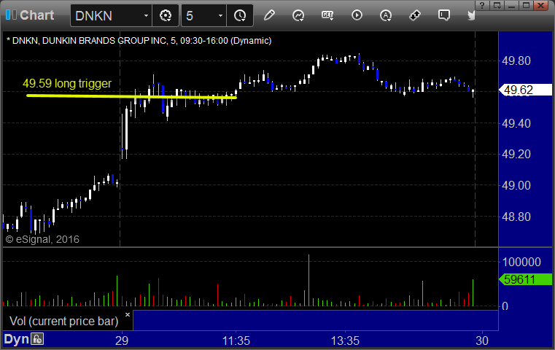Click the 13:35 time axis label

345,341
